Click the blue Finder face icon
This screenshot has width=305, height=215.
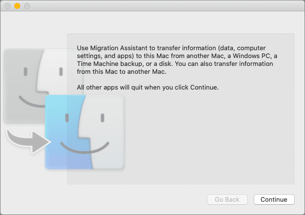[x=84, y=131]
